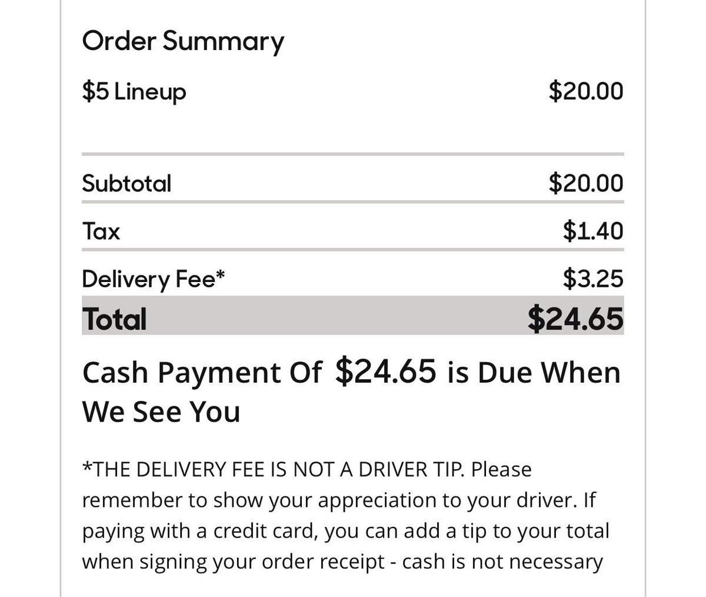The image size is (706, 597).
Task: Click the Cash Payment Of text
Action: tap(202, 373)
